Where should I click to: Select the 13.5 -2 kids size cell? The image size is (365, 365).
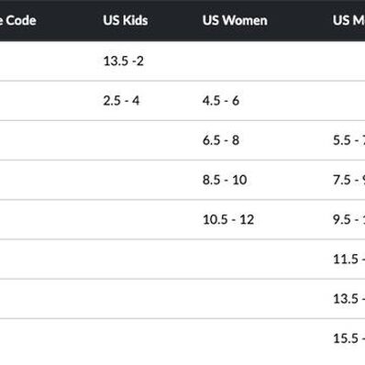click(x=123, y=61)
